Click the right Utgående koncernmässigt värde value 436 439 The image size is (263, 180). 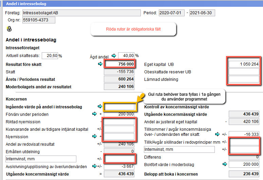coord(244,114)
